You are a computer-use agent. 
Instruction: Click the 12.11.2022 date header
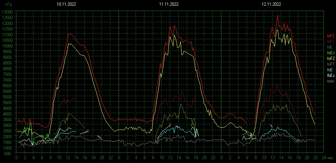[x=271, y=4]
